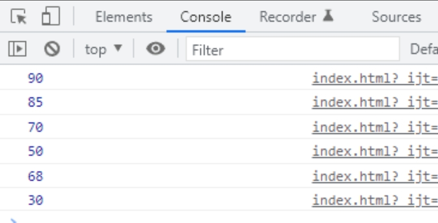Toggle the device toolbar icon
438x223 pixels.
coord(51,16)
